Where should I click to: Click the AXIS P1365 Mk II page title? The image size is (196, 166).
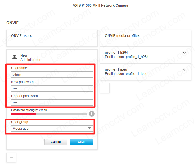[98, 5]
